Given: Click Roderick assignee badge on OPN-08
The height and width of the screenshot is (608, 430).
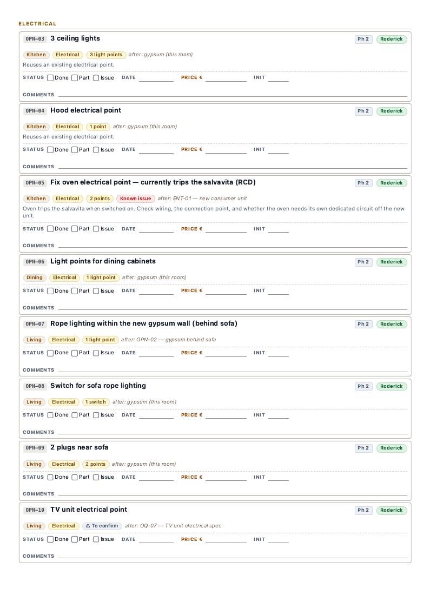Looking at the screenshot, I should (392, 387).
